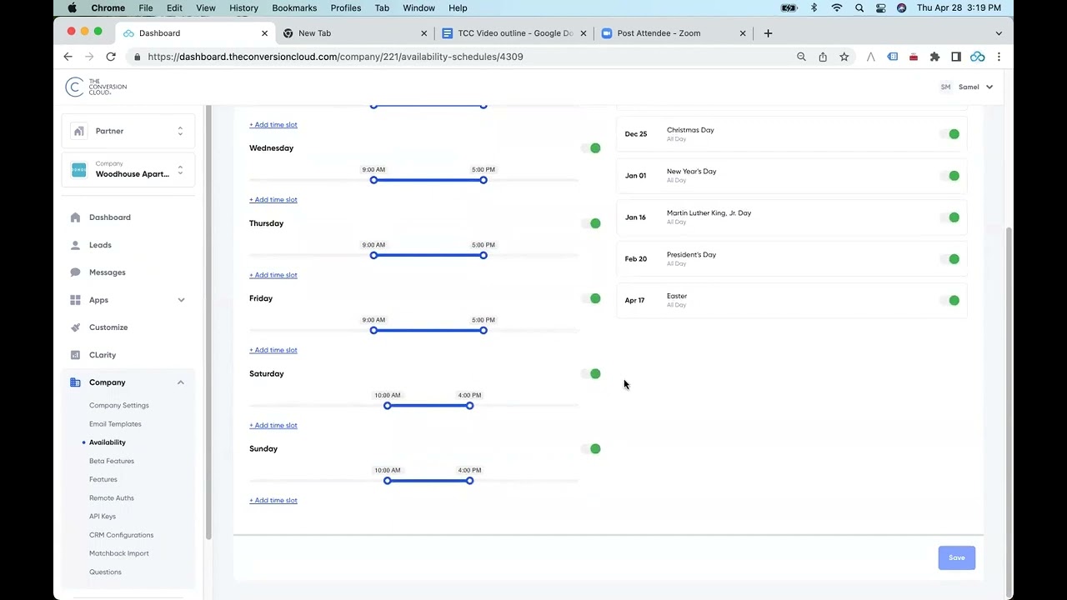Open the Customize rocket icon

pyautogui.click(x=76, y=327)
